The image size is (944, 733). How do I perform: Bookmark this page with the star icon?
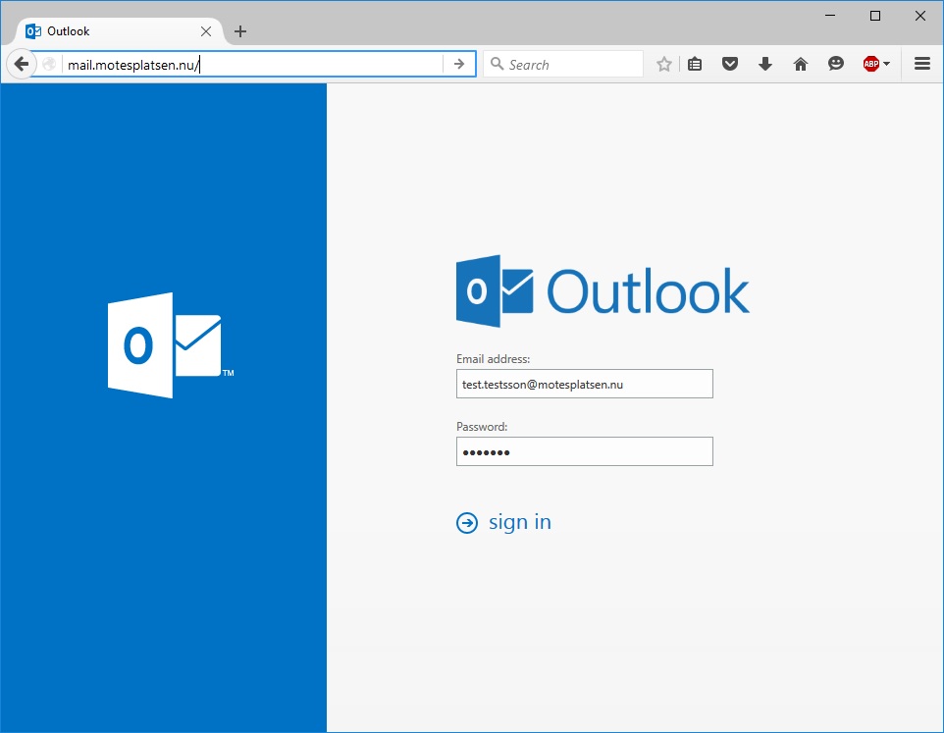pyautogui.click(x=664, y=64)
